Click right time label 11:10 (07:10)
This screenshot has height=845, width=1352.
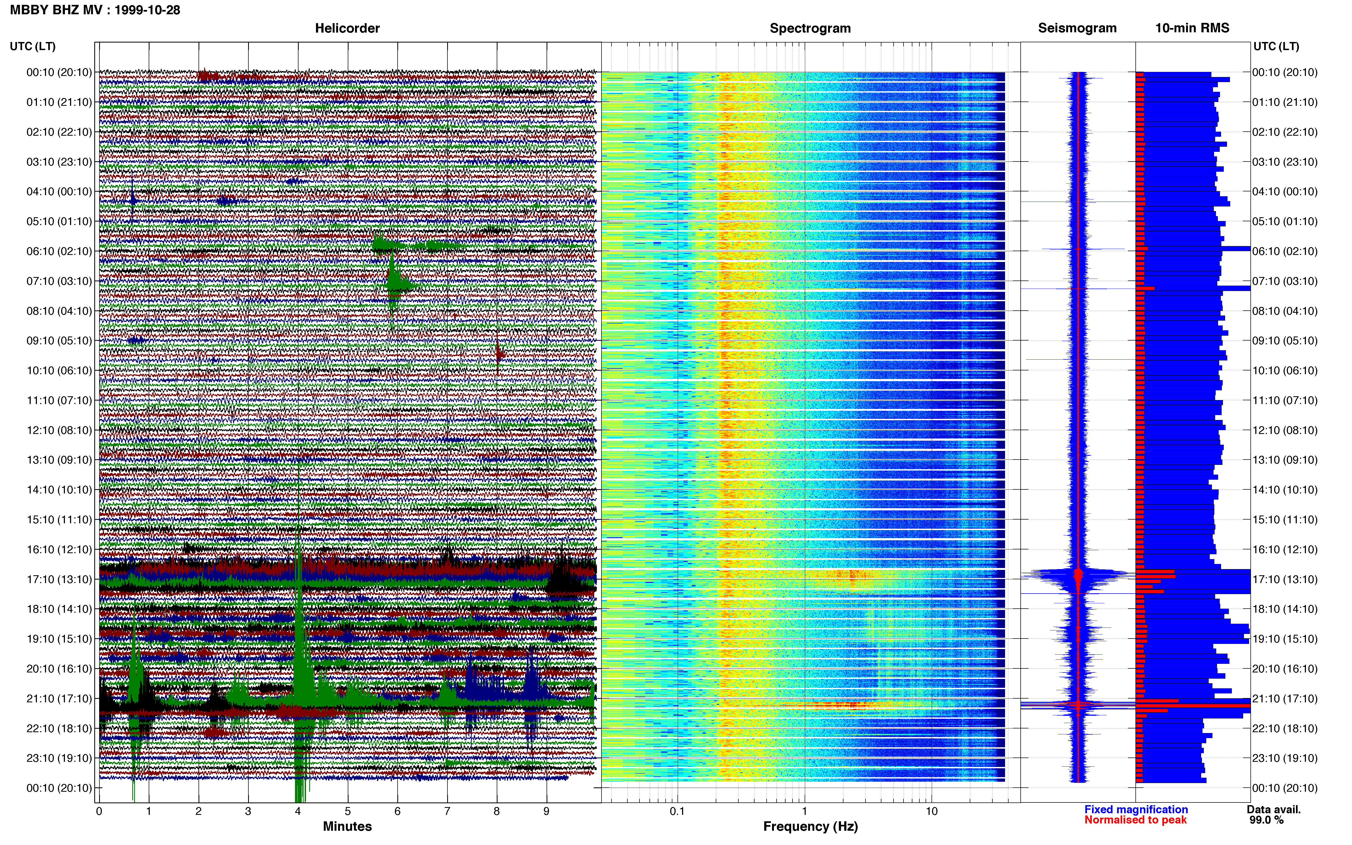1285,401
